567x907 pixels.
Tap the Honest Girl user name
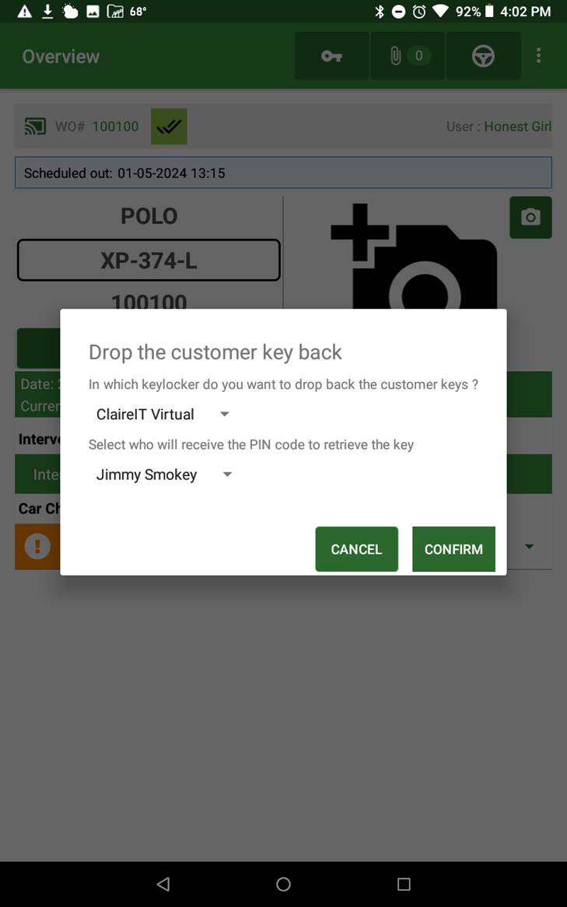click(x=518, y=126)
